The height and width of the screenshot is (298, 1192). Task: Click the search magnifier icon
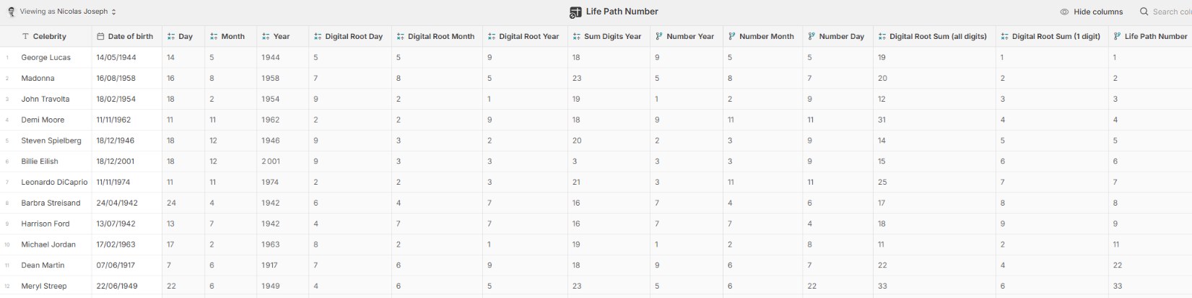[1144, 12]
